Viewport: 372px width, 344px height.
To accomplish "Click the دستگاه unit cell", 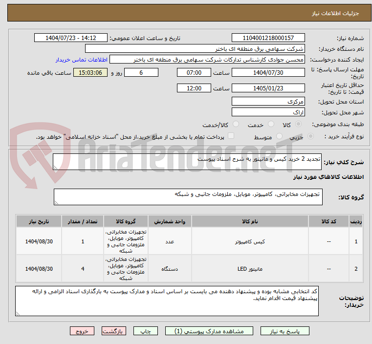I will tap(170, 269).
